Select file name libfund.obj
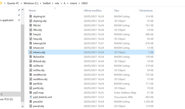The width and height of the screenshot is (185, 109). 39,61
